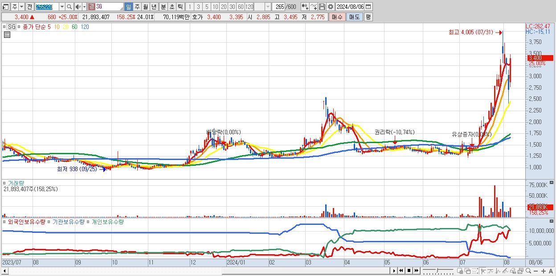Toggle the 기관보유수량 indicator legend
Viewport: 556px width, 276px height.
[68, 221]
